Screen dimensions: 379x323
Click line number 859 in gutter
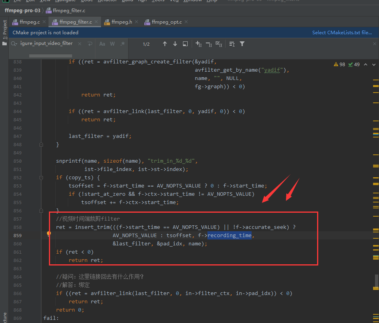(x=17, y=236)
